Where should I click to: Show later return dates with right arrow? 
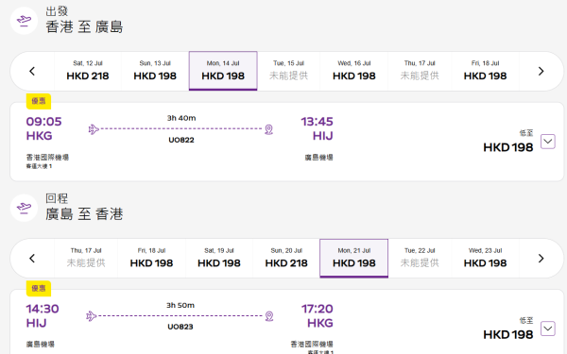pyautogui.click(x=541, y=259)
